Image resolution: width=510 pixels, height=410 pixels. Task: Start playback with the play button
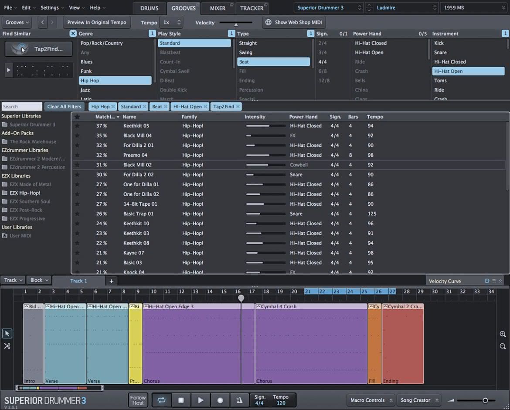(x=201, y=400)
